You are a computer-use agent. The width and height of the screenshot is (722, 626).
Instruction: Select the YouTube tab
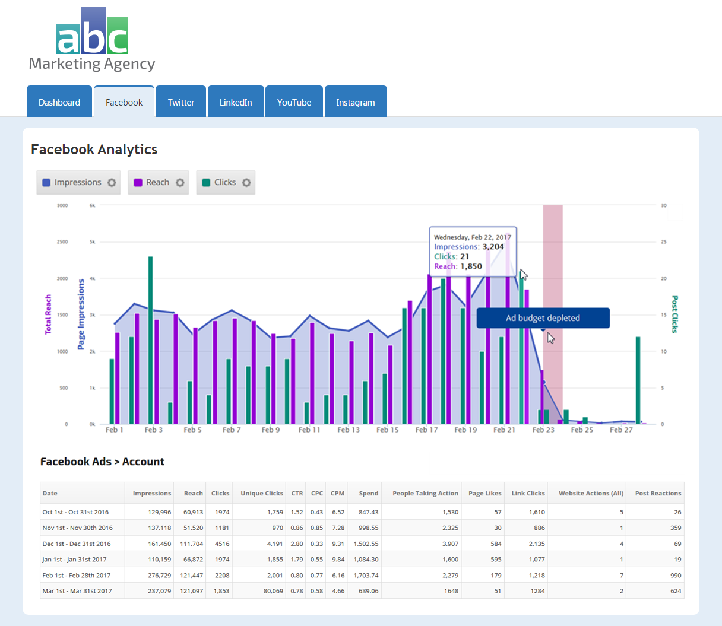[294, 103]
